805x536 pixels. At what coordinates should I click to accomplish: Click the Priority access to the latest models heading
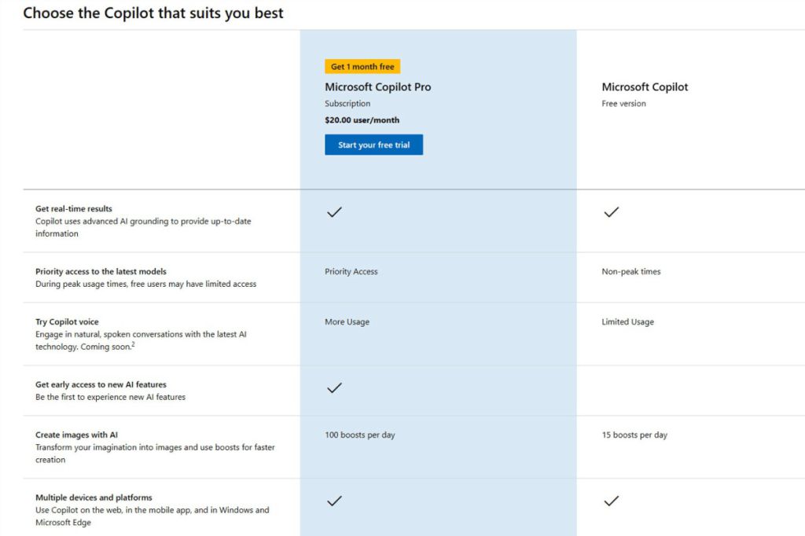point(101,272)
